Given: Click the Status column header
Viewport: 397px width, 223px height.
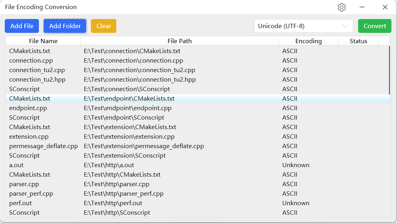Looking at the screenshot, I should tap(358, 41).
